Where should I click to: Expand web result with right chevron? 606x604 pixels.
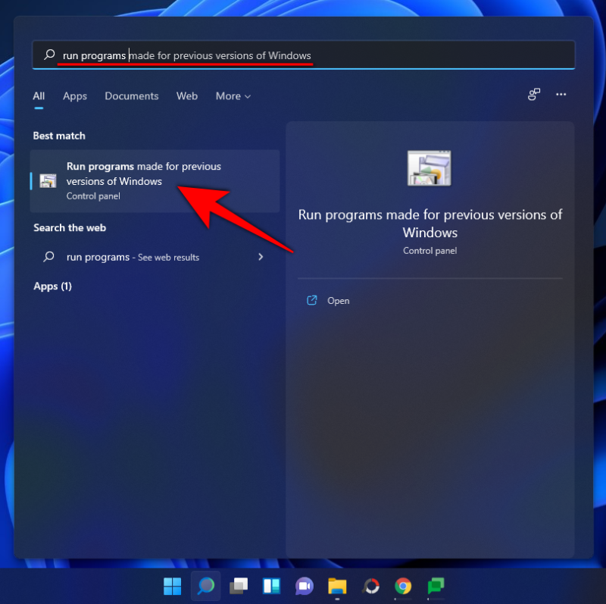coord(261,257)
